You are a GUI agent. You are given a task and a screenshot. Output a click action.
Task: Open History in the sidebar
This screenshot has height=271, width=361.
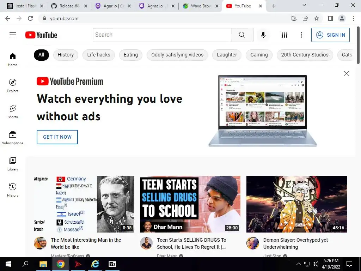coord(13,190)
